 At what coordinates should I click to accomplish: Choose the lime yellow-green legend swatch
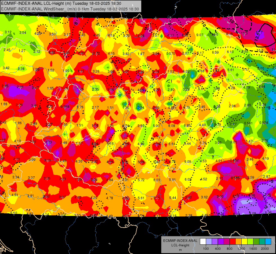click(x=250, y=242)
